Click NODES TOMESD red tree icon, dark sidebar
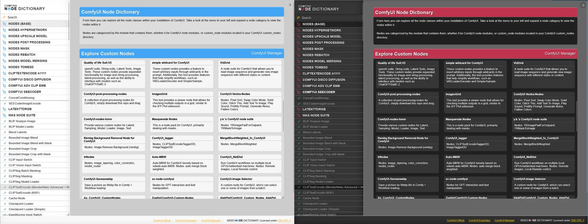 [298, 67]
